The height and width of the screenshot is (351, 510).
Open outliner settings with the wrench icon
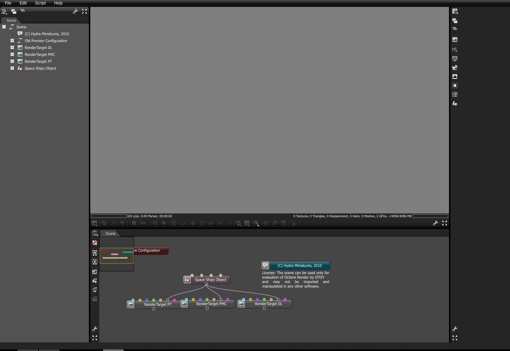point(75,11)
